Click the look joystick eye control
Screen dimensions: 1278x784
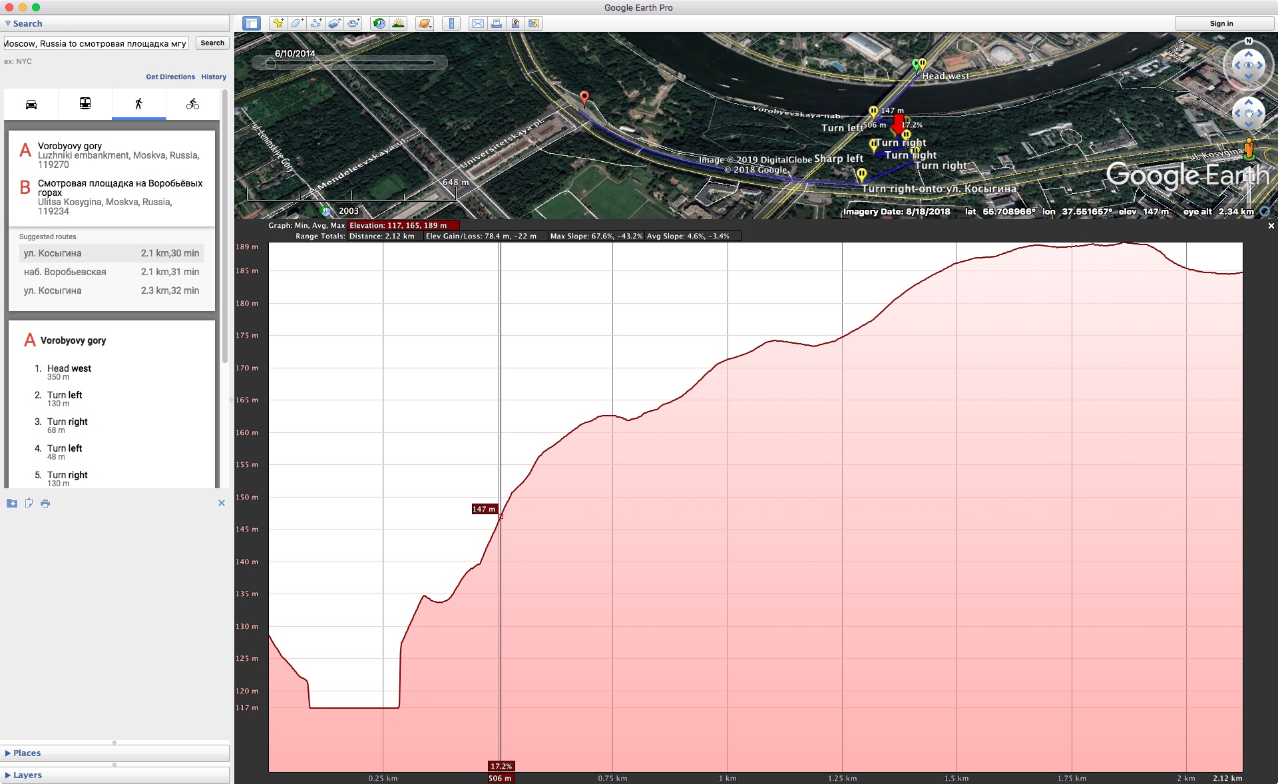click(1249, 65)
